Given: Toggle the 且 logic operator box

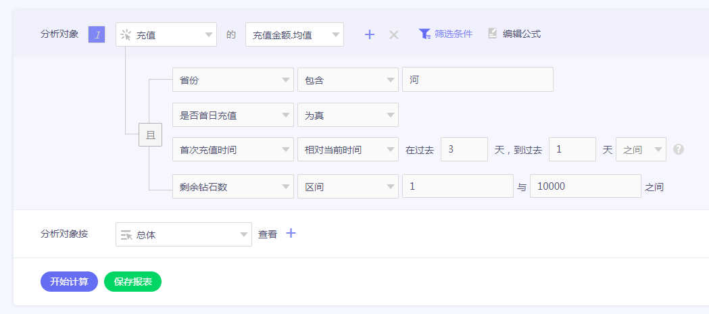Looking at the screenshot, I should pyautogui.click(x=150, y=135).
